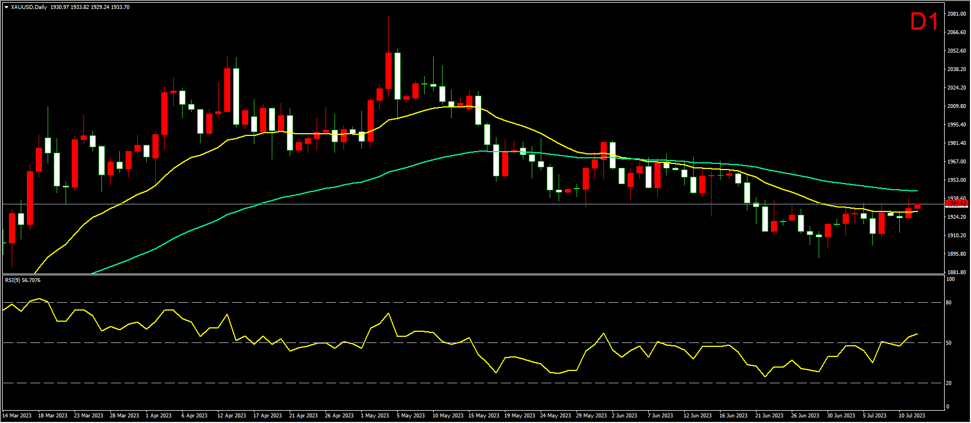Open the dropdown arrow beside XAUUSD,Daily

6,7
